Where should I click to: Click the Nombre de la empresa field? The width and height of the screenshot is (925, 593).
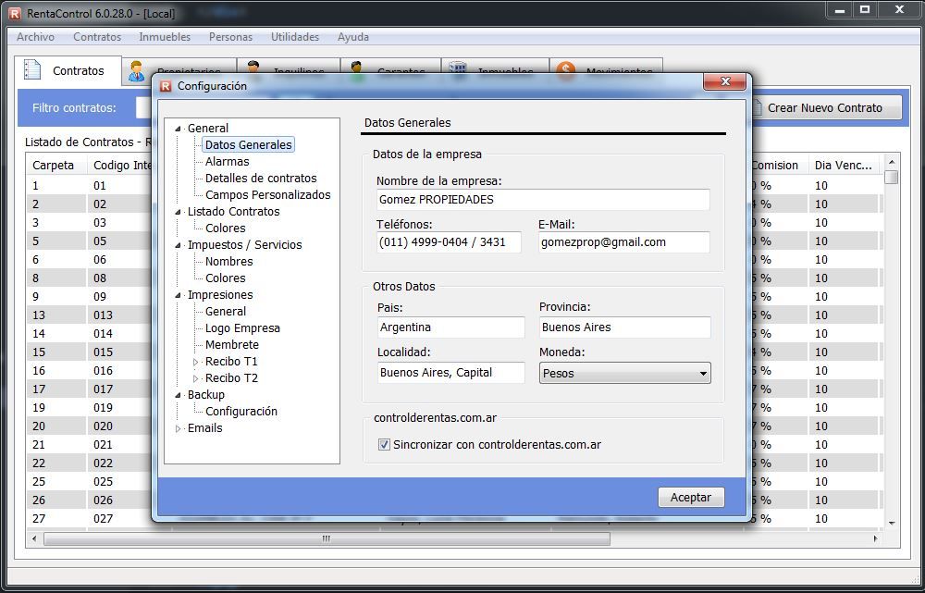tap(543, 200)
